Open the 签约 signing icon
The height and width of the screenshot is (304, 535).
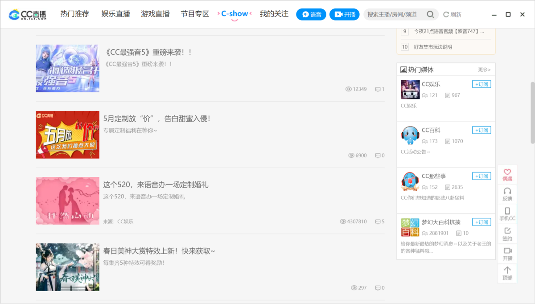(x=507, y=232)
